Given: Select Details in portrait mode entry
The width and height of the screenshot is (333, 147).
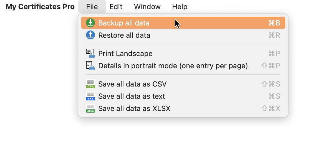Looking at the screenshot, I should pos(183,65).
